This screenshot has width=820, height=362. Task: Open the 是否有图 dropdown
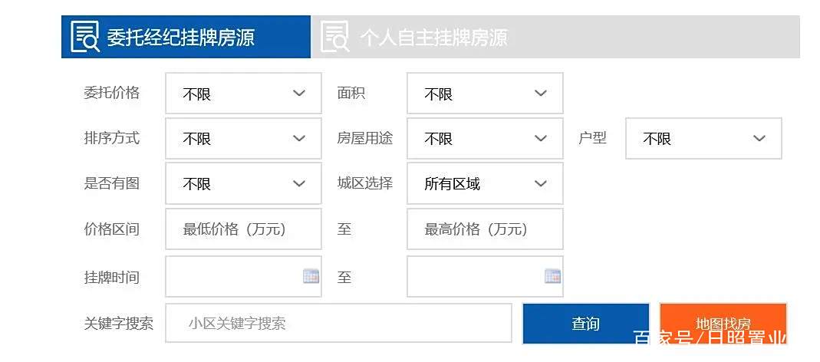pos(244,183)
